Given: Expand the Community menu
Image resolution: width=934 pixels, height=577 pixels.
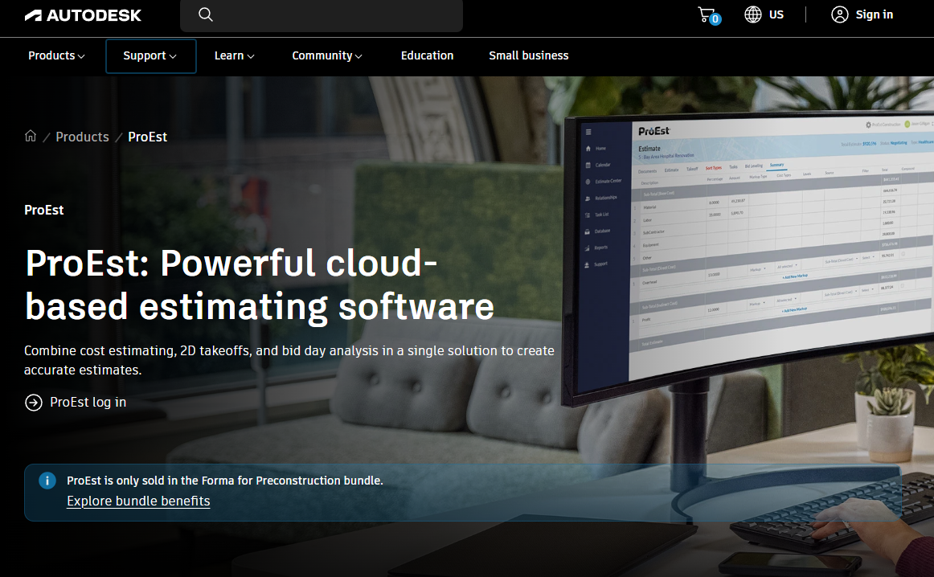Looking at the screenshot, I should click(x=327, y=55).
